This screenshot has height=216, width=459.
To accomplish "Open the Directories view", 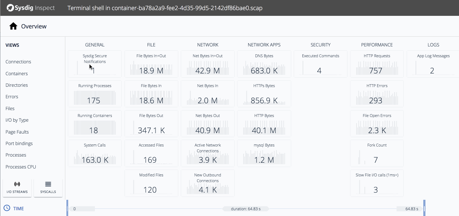I will coord(17,85).
